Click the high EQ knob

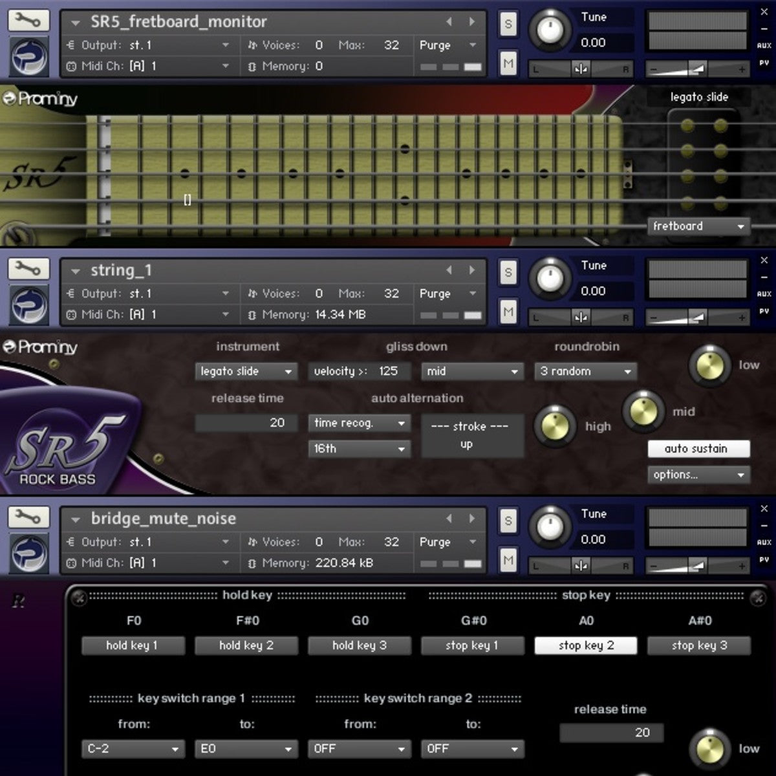point(554,426)
